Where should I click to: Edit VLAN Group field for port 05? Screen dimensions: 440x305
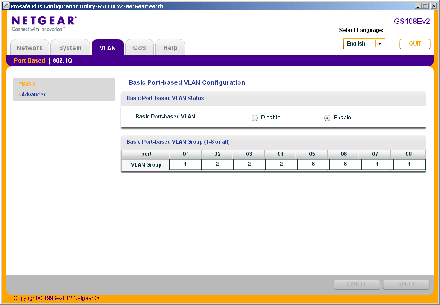(313, 164)
